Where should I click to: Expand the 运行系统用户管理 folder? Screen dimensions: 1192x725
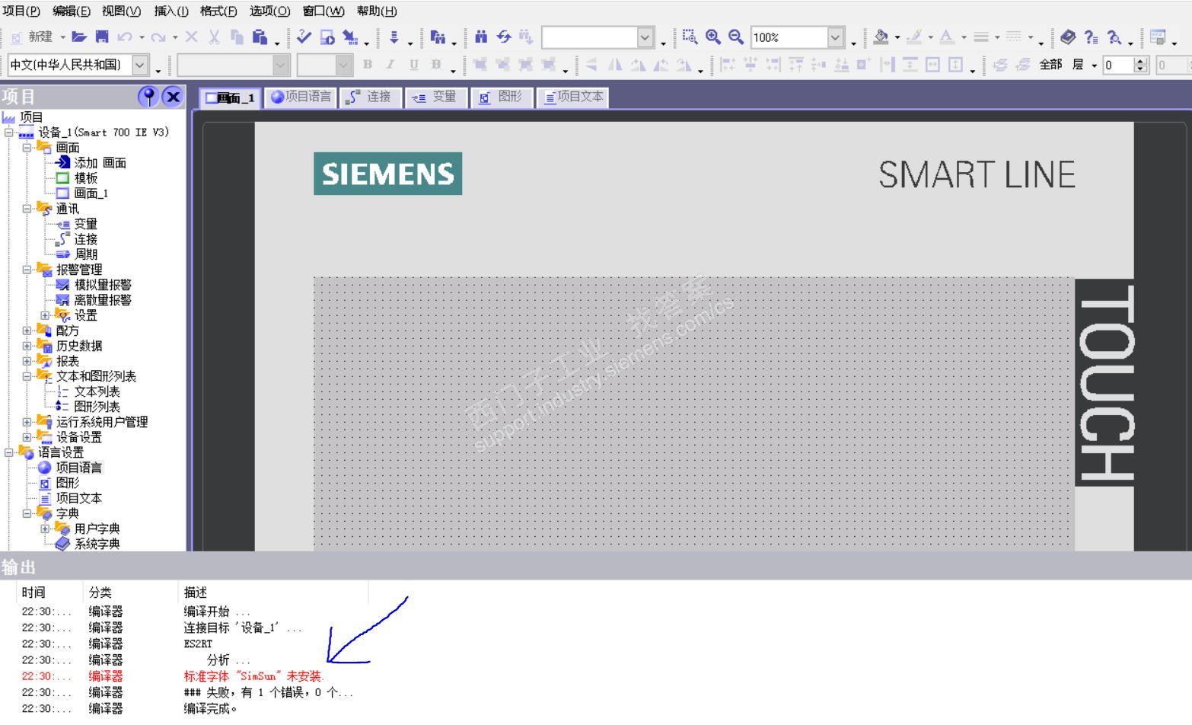27,422
